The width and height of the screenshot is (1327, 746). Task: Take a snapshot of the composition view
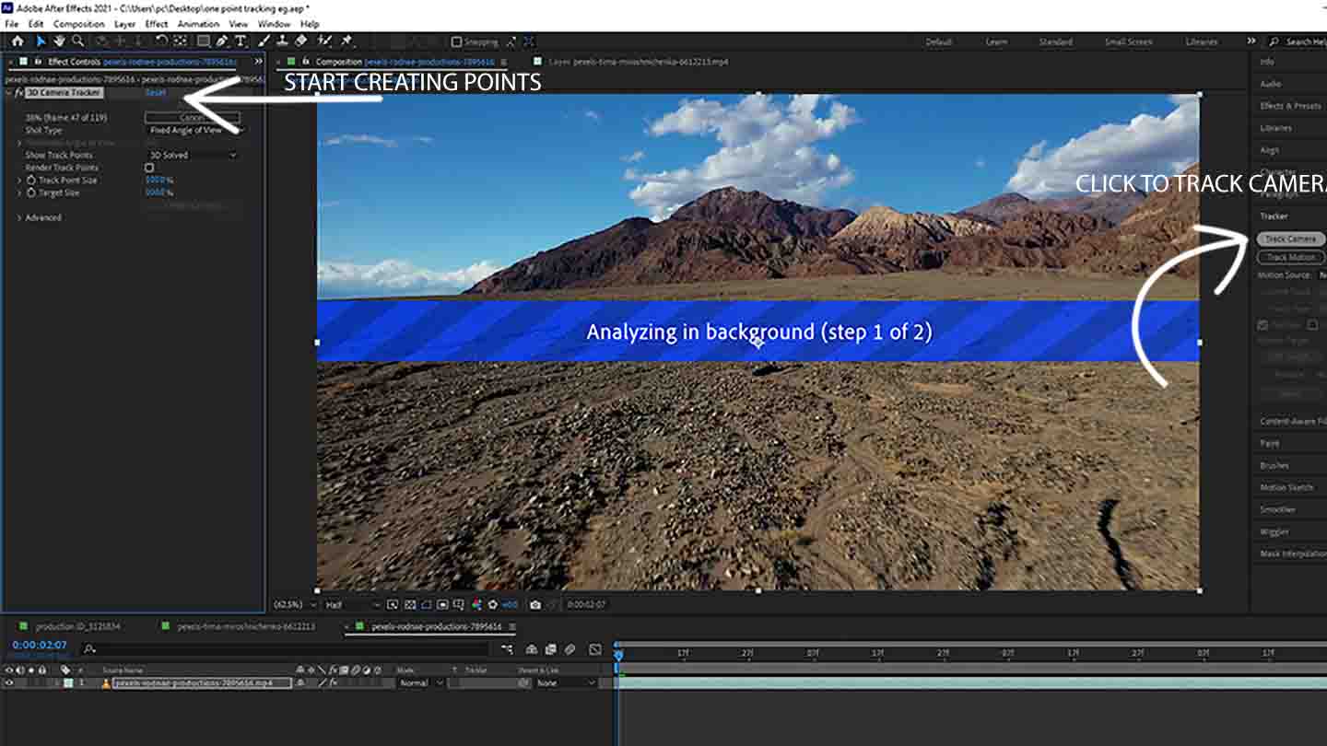(535, 605)
